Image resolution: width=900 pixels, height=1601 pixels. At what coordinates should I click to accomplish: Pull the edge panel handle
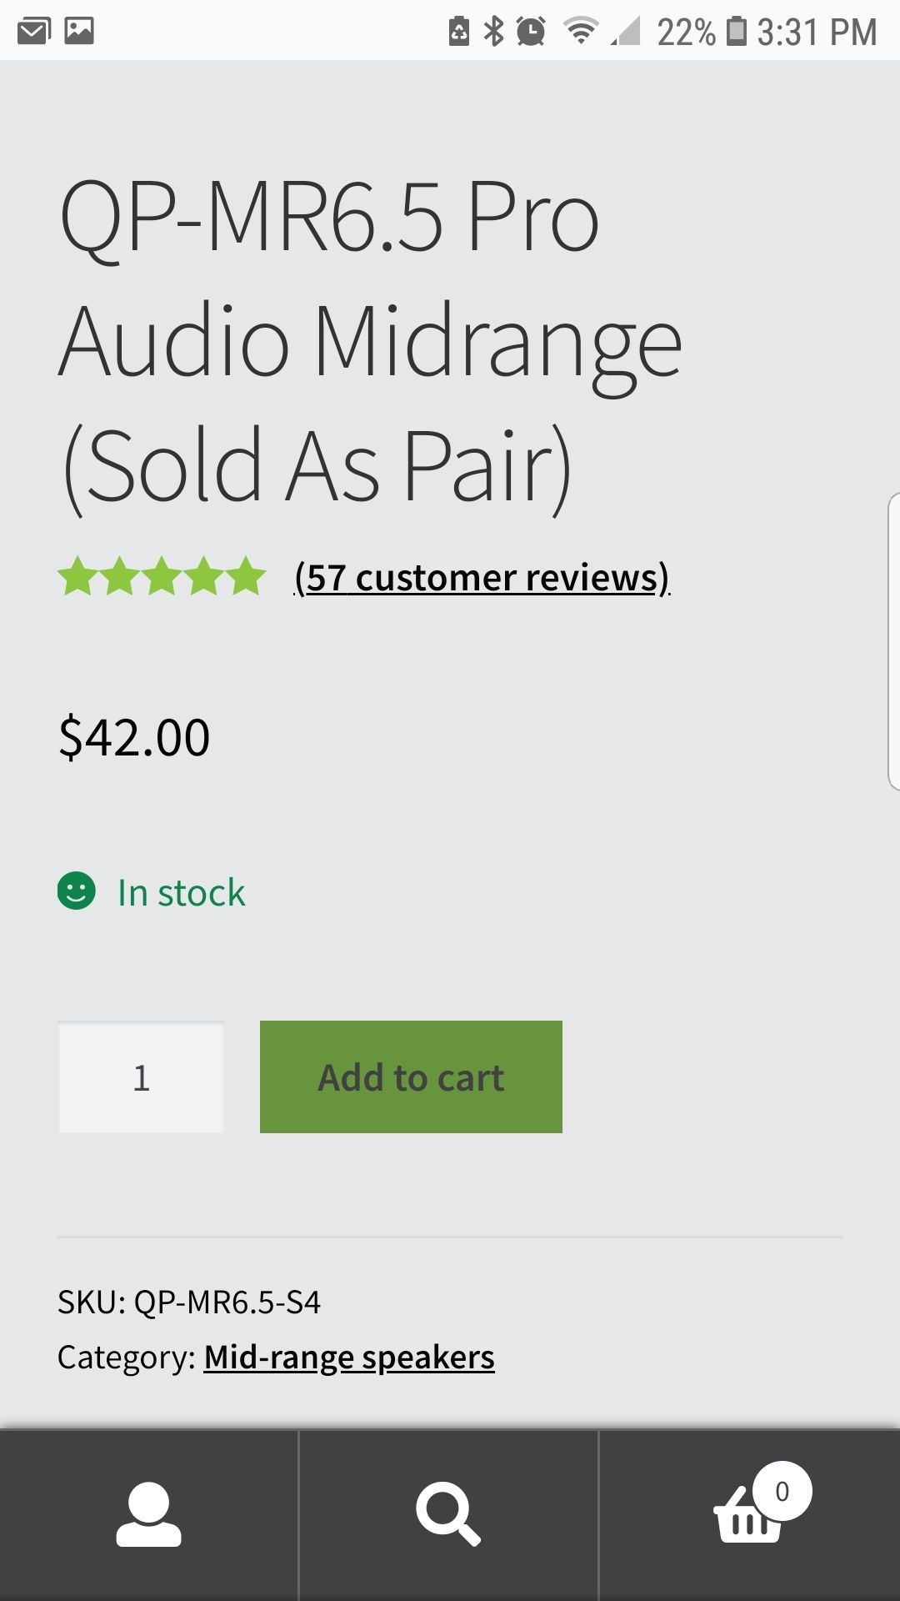[893, 640]
